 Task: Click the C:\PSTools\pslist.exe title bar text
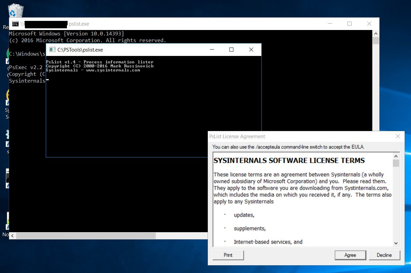tap(80, 50)
